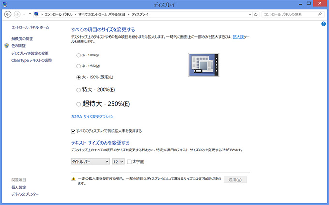Click the control panel icon in address bar
The width and height of the screenshot is (329, 205).
click(36, 14)
